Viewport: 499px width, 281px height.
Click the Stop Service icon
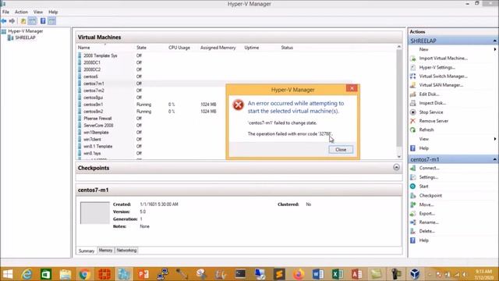[x=412, y=112]
